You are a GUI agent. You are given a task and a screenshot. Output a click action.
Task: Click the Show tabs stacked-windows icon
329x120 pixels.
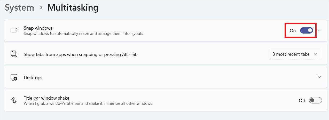14,54
